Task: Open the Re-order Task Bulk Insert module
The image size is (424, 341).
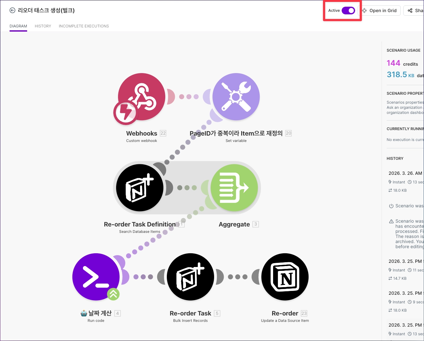Action: click(x=190, y=277)
